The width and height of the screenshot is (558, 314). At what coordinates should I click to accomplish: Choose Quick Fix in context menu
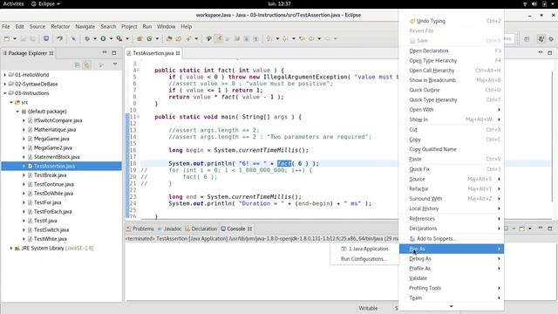(x=452, y=169)
